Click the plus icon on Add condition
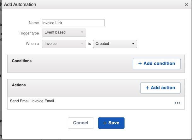 click(x=140, y=64)
